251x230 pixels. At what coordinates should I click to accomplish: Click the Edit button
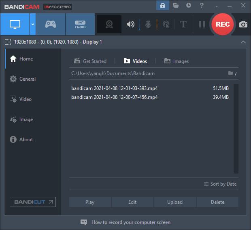[132, 202]
